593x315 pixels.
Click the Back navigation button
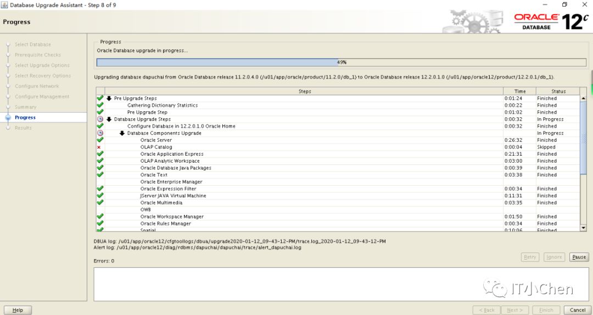coord(486,310)
